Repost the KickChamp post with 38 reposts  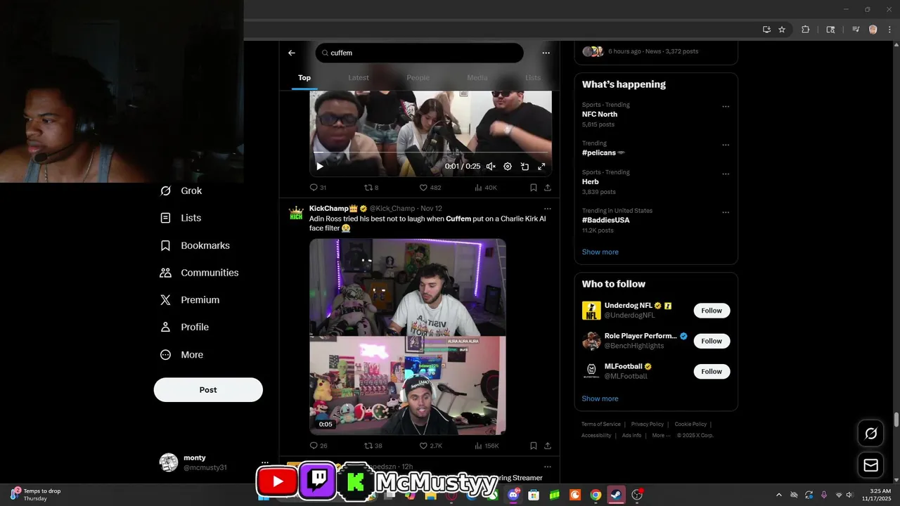pos(373,446)
